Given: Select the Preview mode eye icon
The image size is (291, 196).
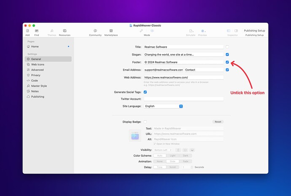Looking at the screenshot, I should pos(152,31).
